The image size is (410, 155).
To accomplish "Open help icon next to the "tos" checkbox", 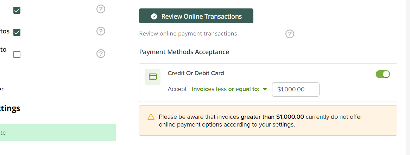I will click(101, 31).
